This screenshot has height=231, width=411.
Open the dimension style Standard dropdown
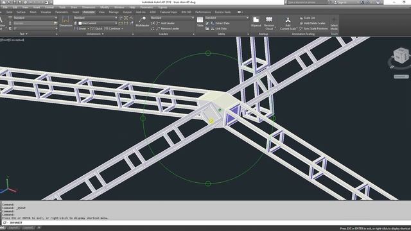pos(96,18)
